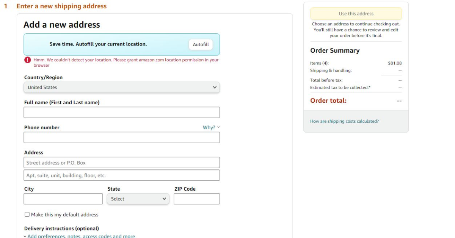The image size is (455, 238).
Task: Click the Use this address button
Action: (356, 14)
